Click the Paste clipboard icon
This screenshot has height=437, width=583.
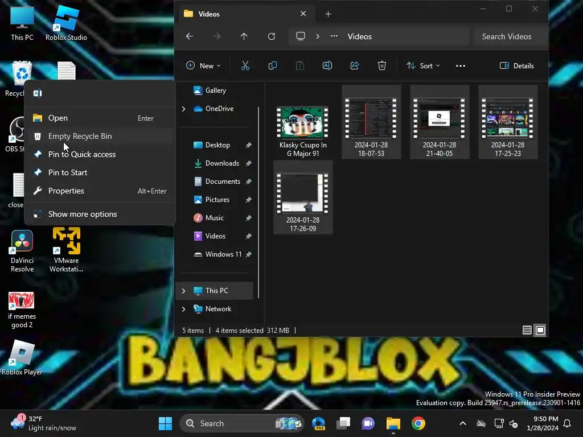[x=299, y=66]
